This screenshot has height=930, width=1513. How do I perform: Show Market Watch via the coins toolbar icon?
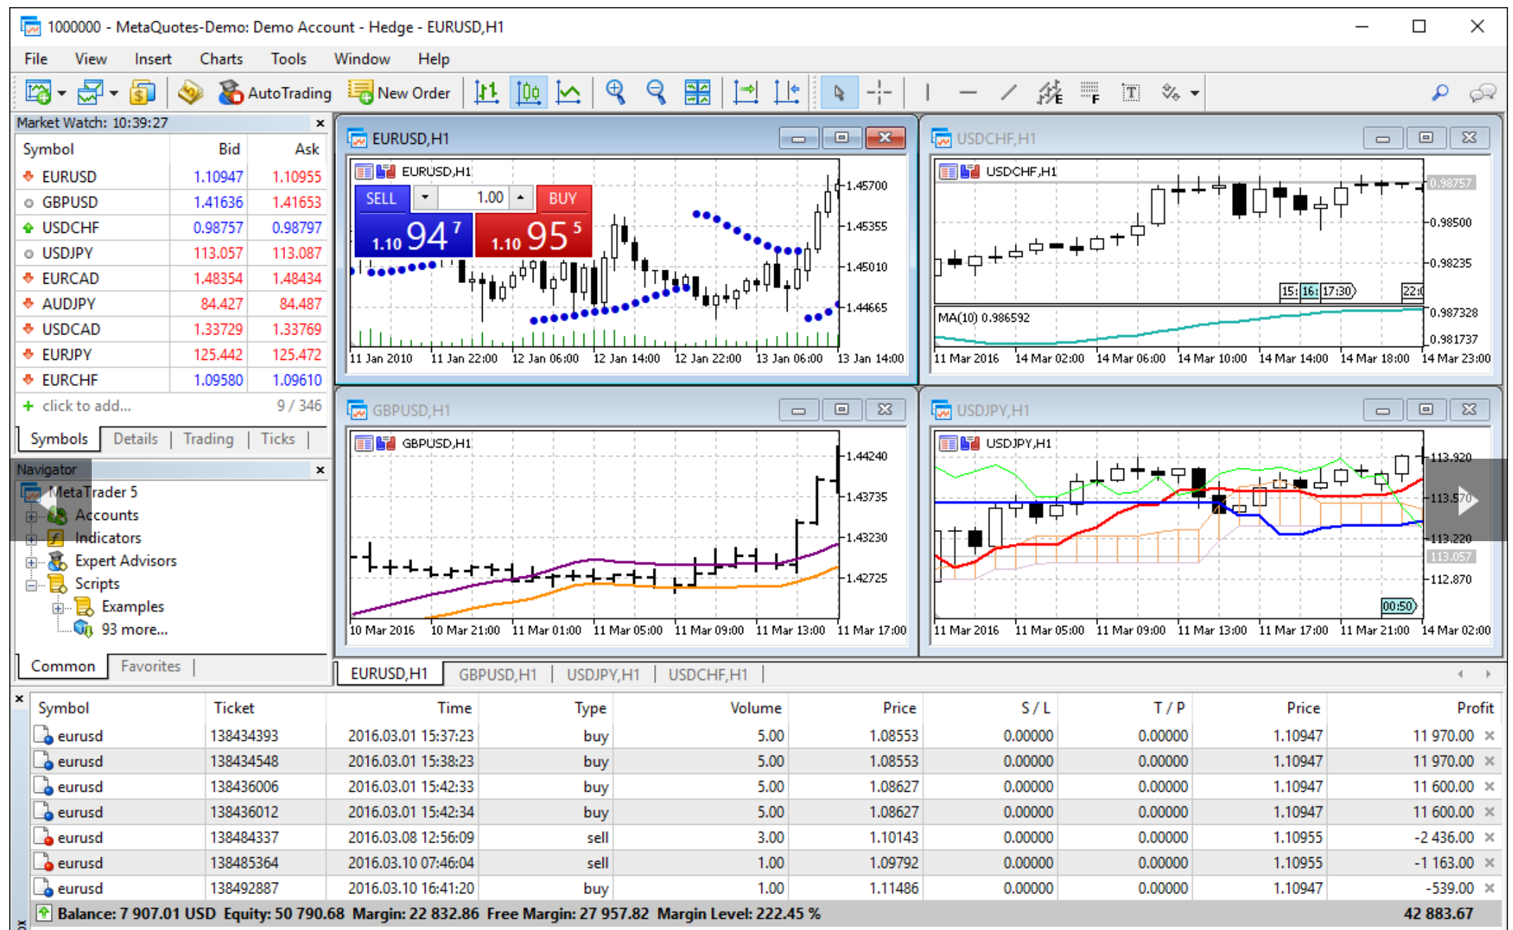pyautogui.click(x=142, y=92)
